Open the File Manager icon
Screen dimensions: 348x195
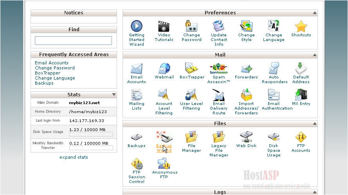tap(191, 137)
